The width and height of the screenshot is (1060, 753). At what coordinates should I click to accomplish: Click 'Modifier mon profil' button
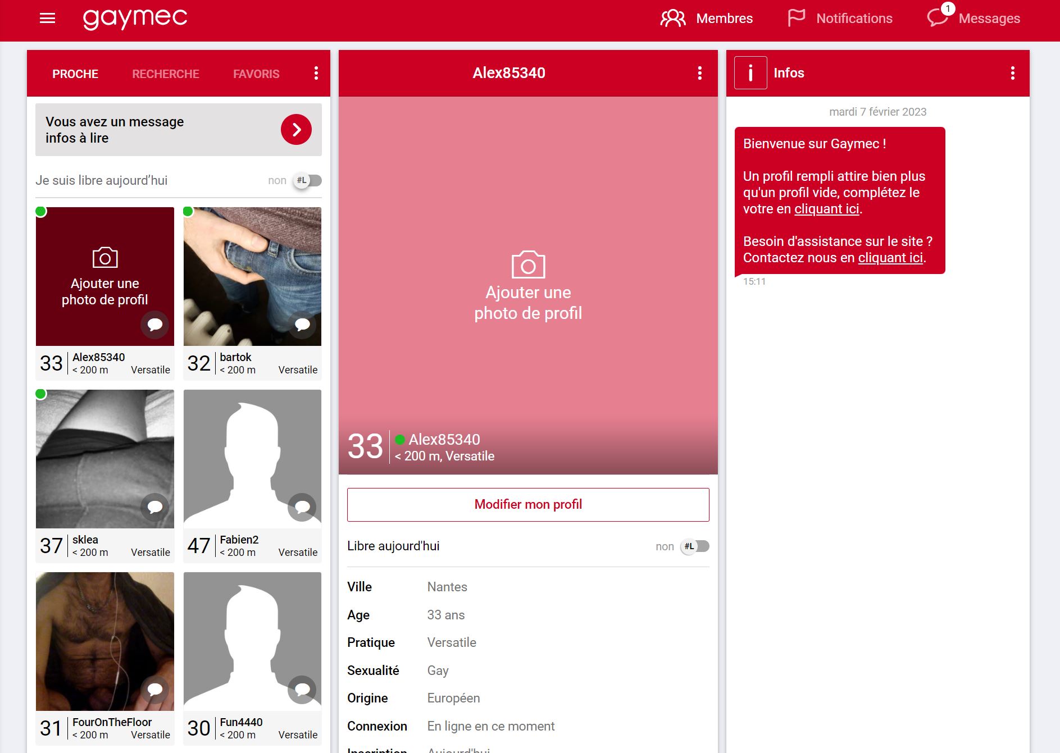[x=528, y=505]
